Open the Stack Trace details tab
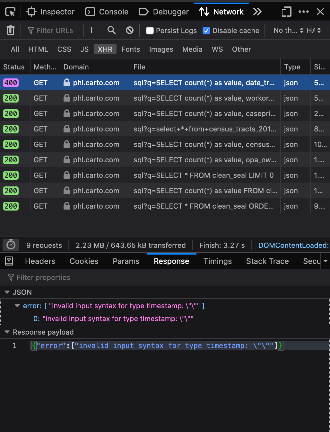 pos(267,261)
